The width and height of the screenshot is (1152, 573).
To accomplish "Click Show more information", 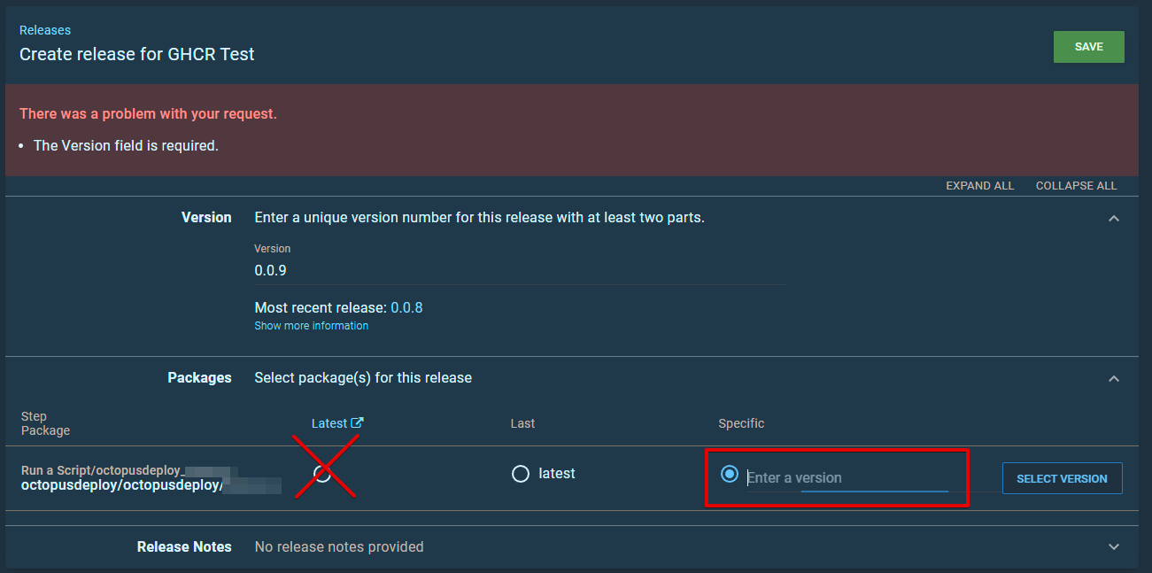I will 311,325.
